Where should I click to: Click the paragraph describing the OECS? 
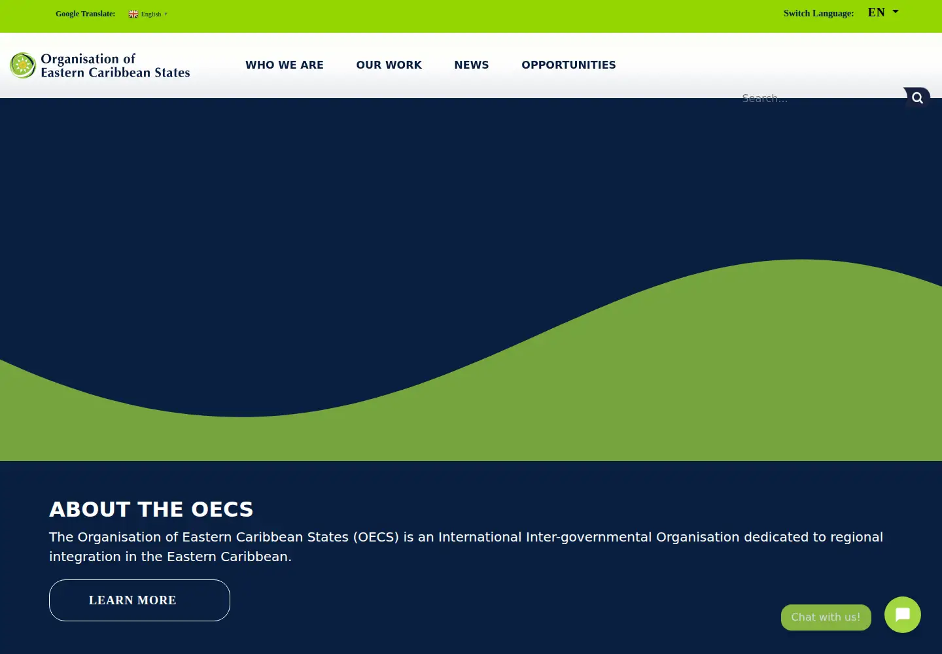coord(466,547)
